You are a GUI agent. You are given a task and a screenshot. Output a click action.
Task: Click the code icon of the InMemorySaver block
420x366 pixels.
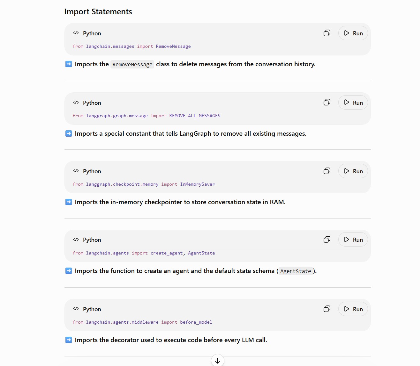click(x=76, y=171)
